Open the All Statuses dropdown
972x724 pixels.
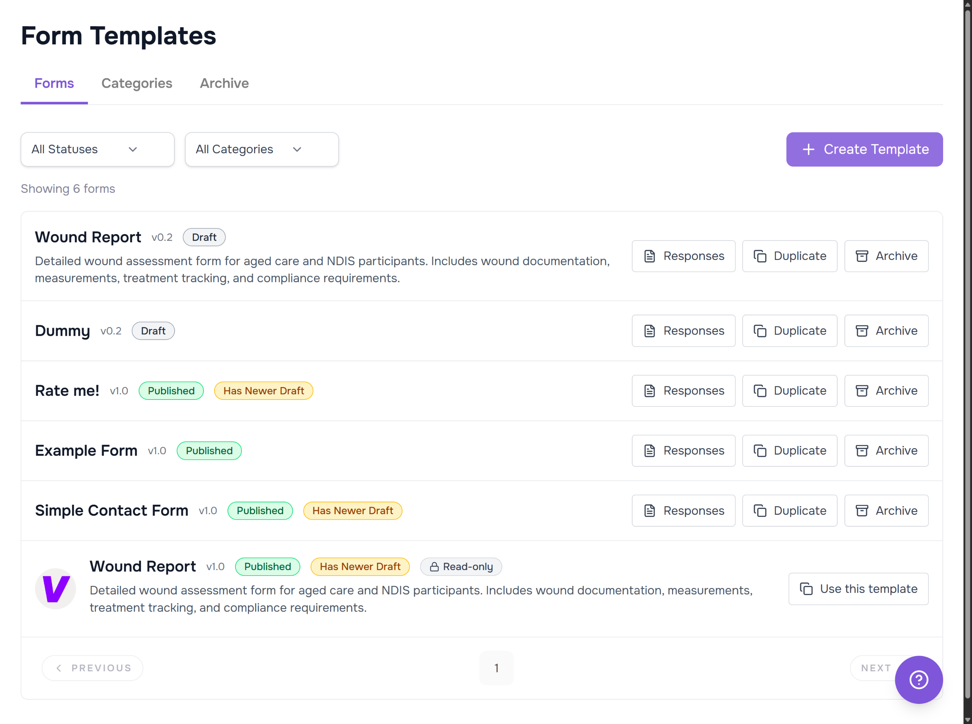pyautogui.click(x=97, y=150)
